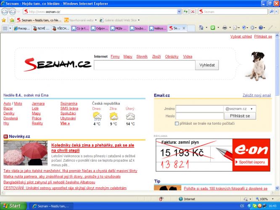The image size is (280, 210).
Task: Click the vertical scrollbar down arrow
Action: coord(277,188)
